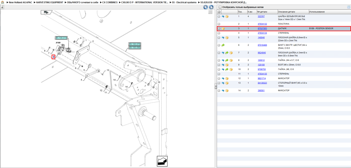This screenshot has height=168, width=351.
Task: Open part number 398561 link
Action: coord(261,91)
